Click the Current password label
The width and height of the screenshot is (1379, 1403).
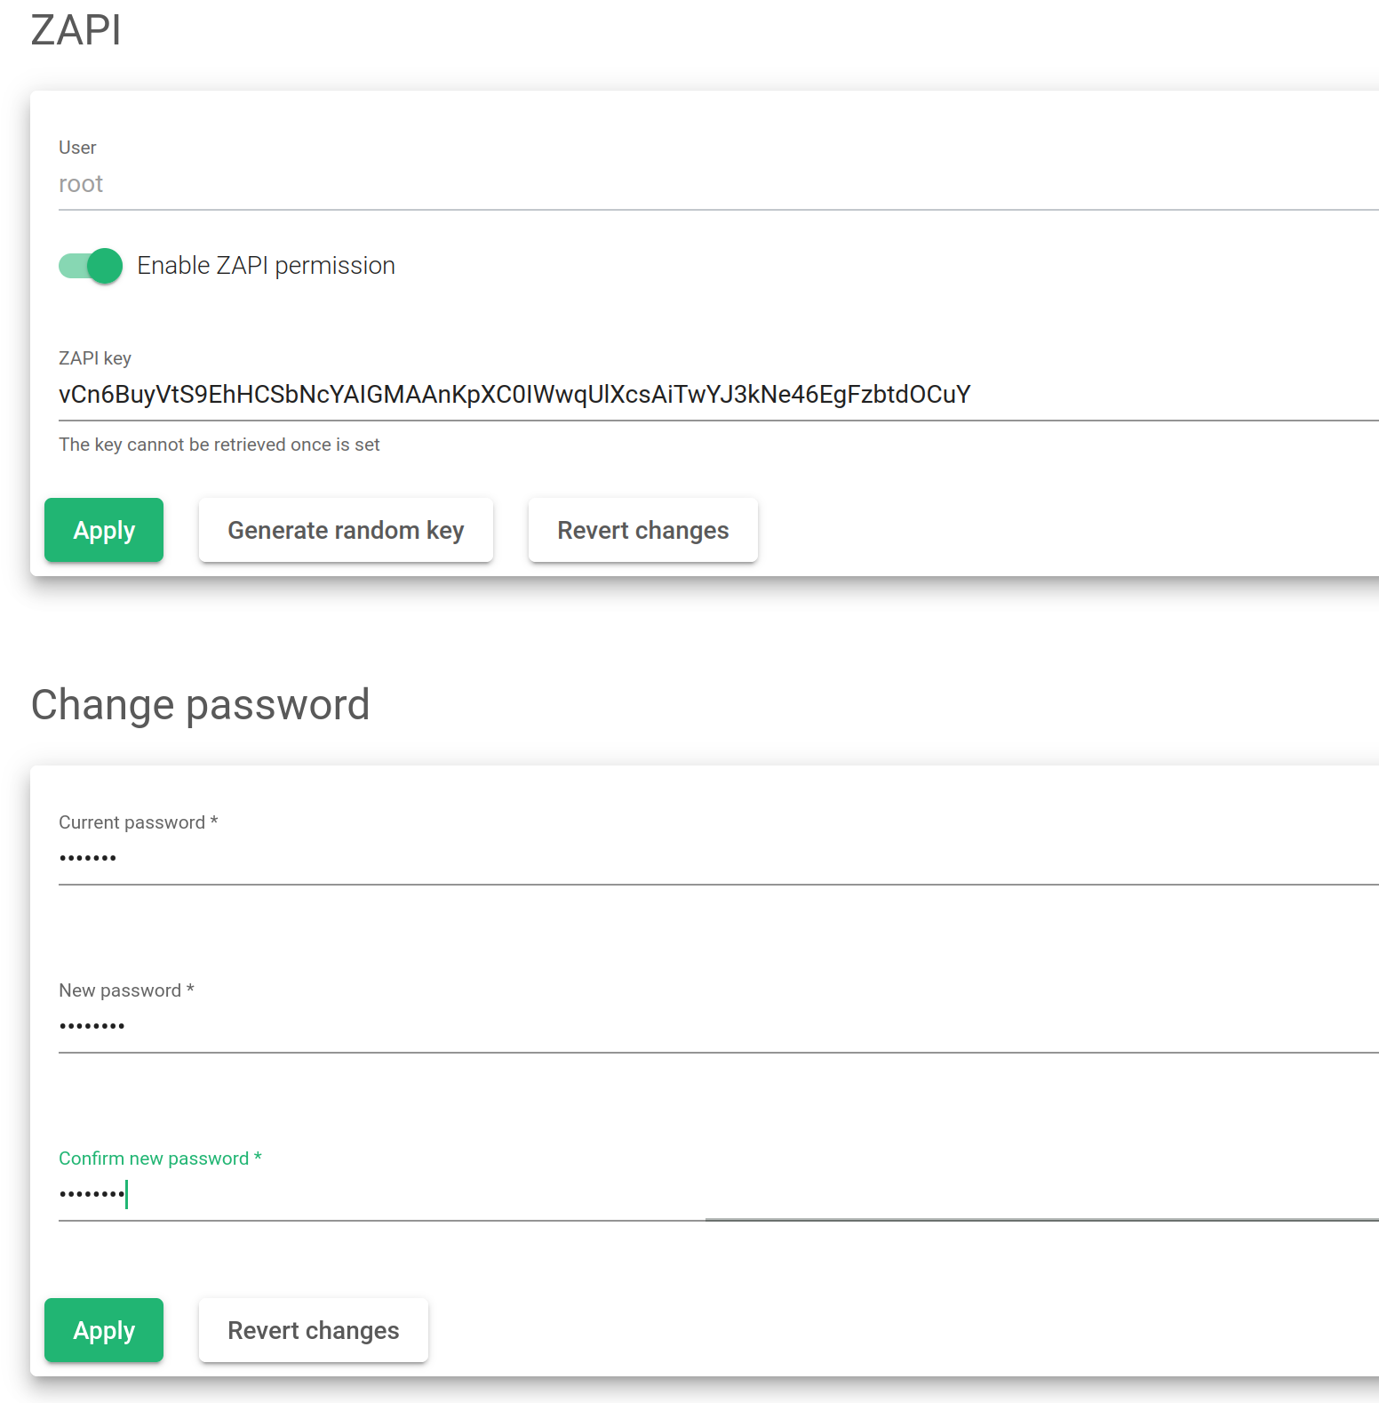139,822
